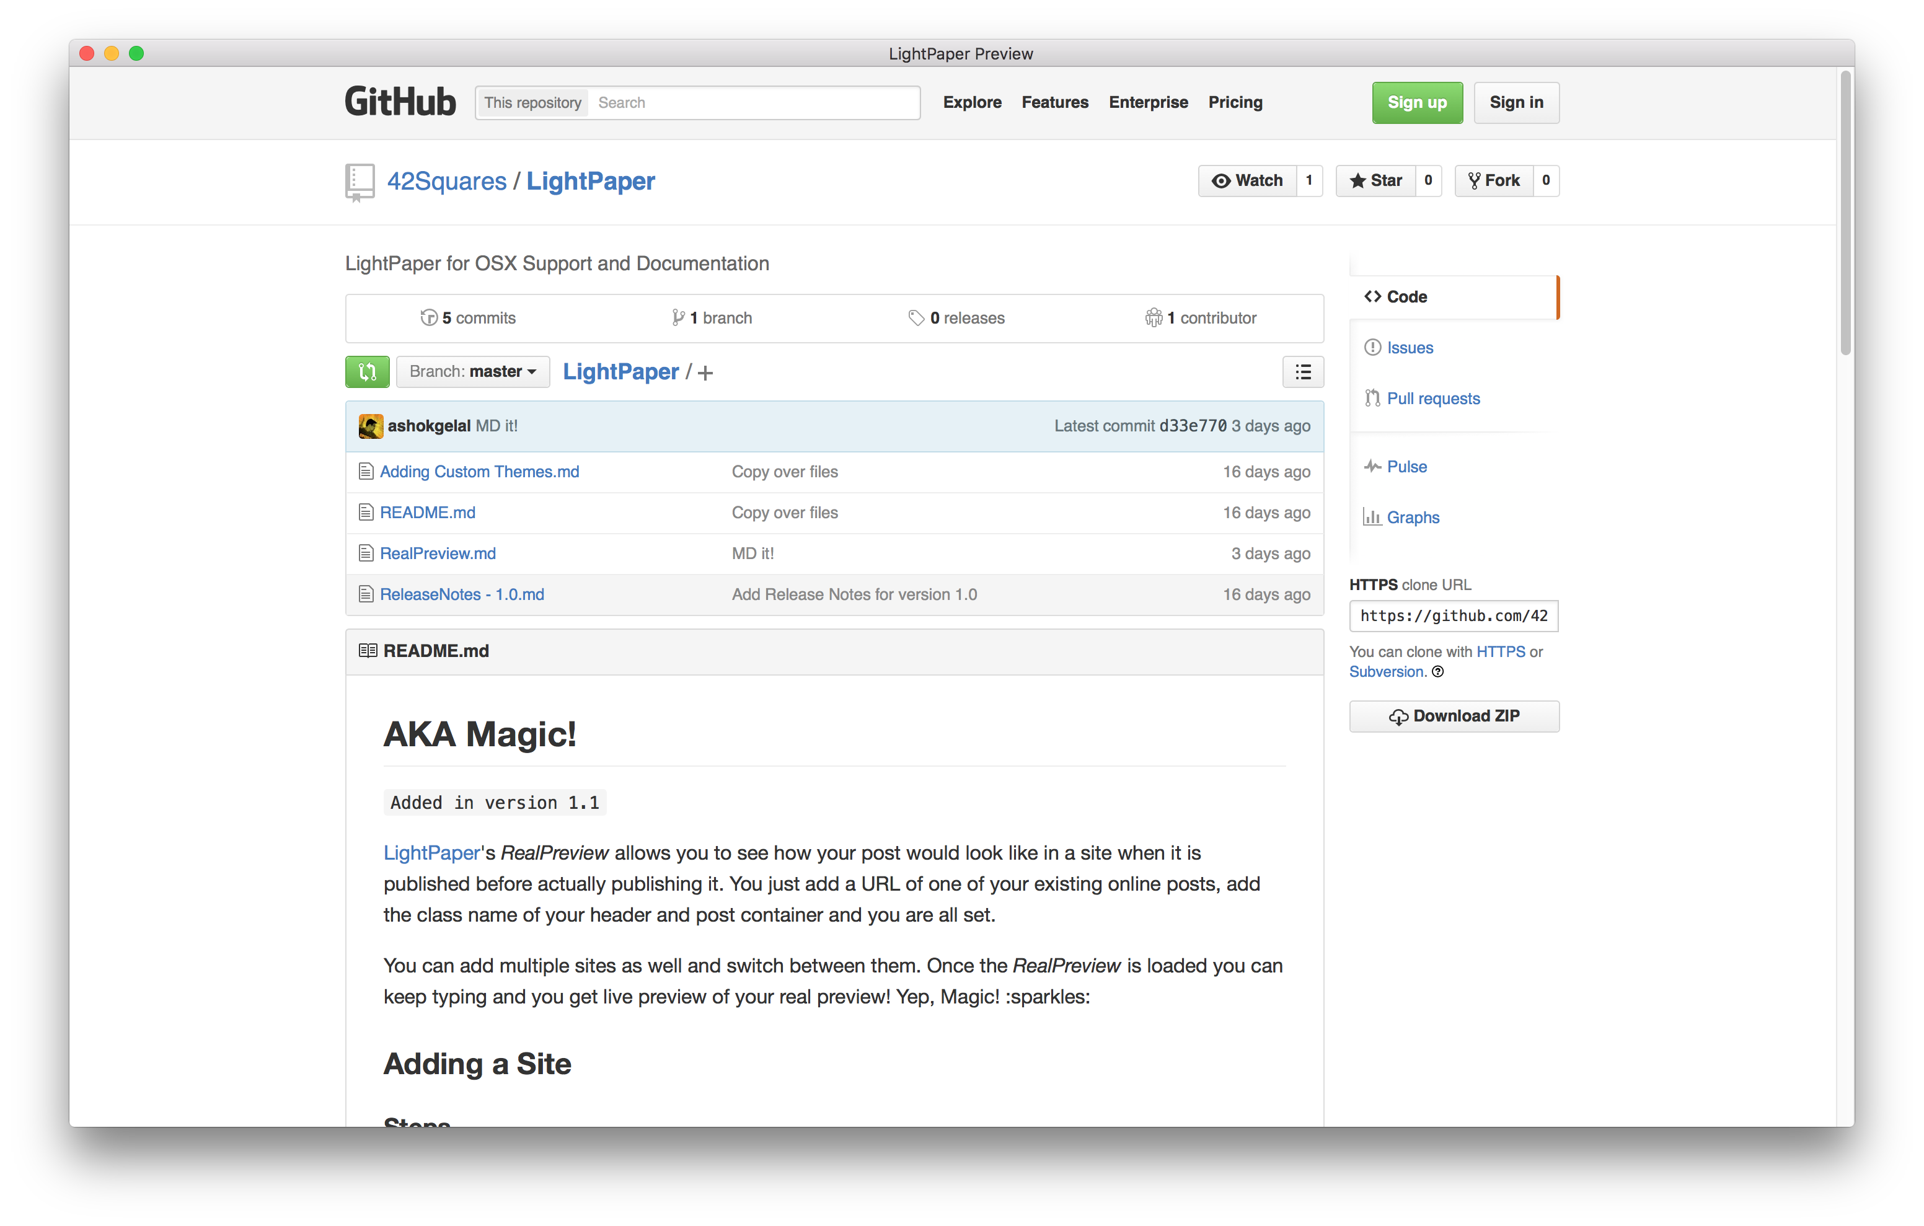Click the GitHub logo
The width and height of the screenshot is (1924, 1226).
tap(400, 102)
